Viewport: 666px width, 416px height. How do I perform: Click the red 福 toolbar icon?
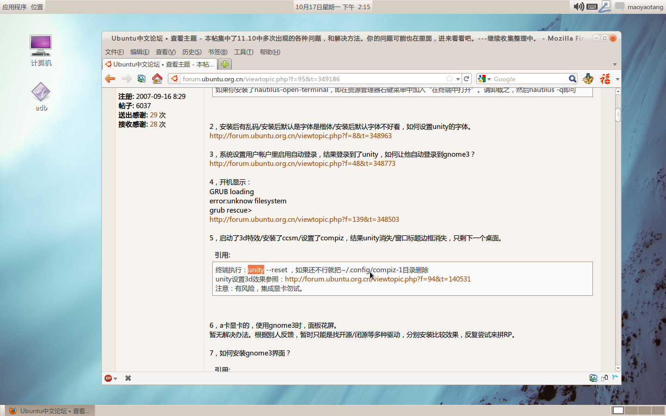click(605, 79)
